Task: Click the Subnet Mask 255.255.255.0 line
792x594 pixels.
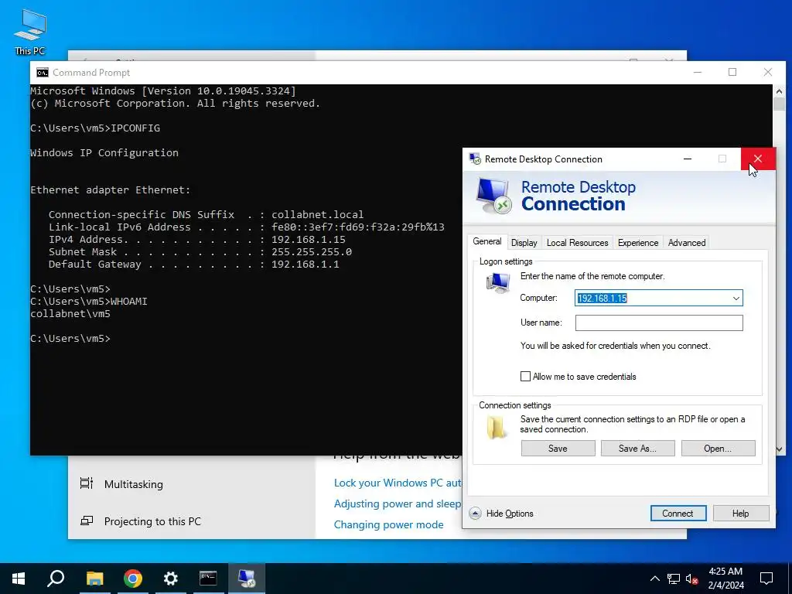Action: tap(200, 251)
